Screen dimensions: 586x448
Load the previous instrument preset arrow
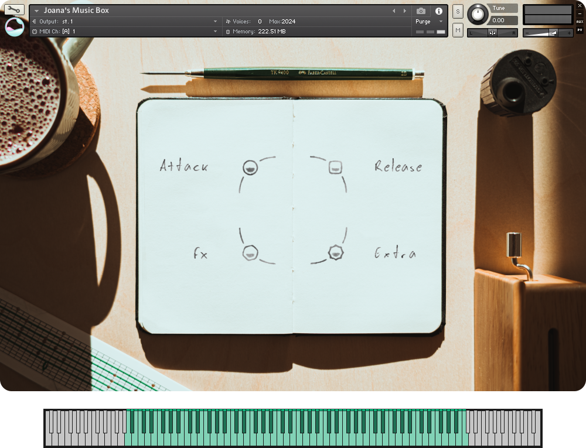[x=394, y=11]
